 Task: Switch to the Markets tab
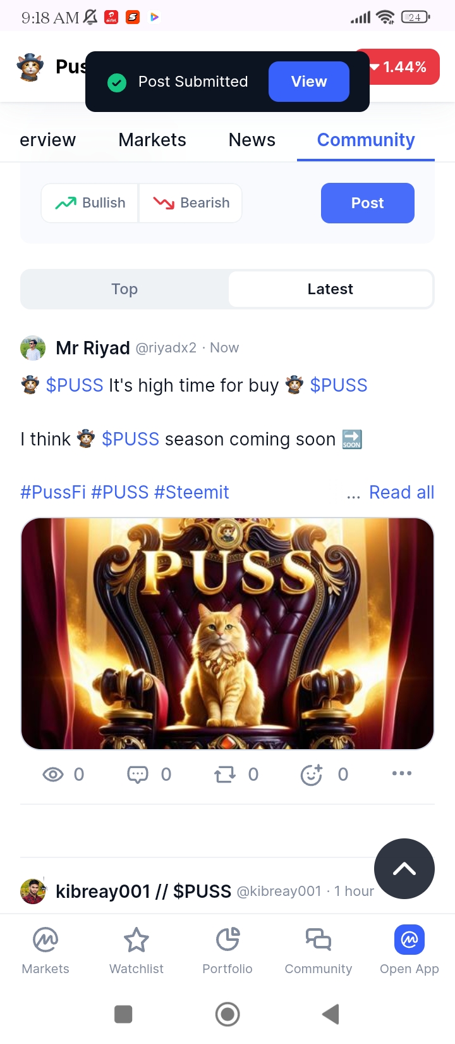coord(152,140)
